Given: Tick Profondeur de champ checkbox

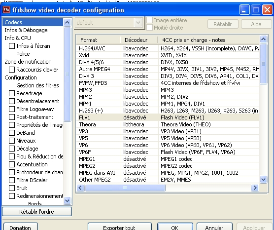Looking at the screenshot, I should click(12, 172).
